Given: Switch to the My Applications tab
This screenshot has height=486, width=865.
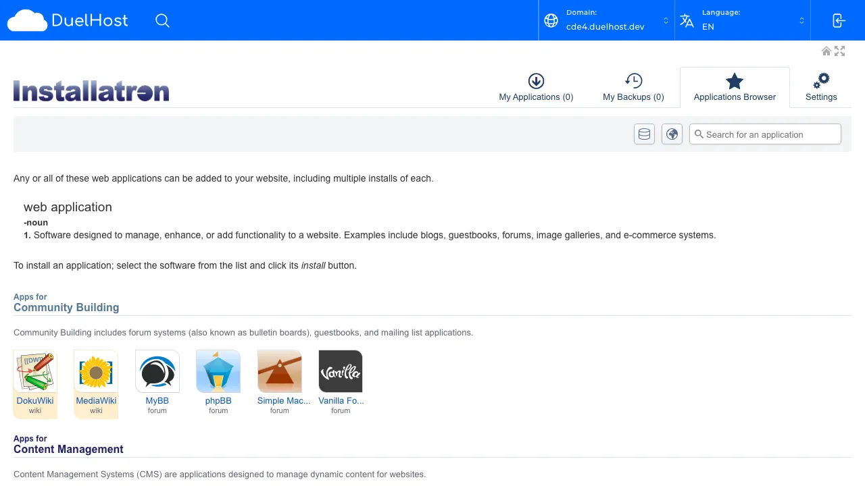Looking at the screenshot, I should coord(536,86).
